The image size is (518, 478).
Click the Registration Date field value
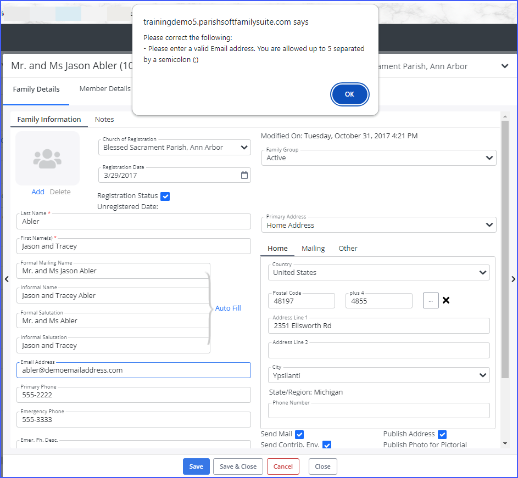pos(120,176)
